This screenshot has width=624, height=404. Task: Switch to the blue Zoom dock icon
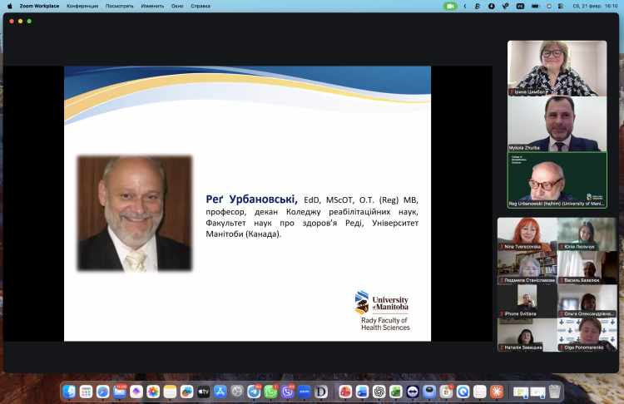305,392
